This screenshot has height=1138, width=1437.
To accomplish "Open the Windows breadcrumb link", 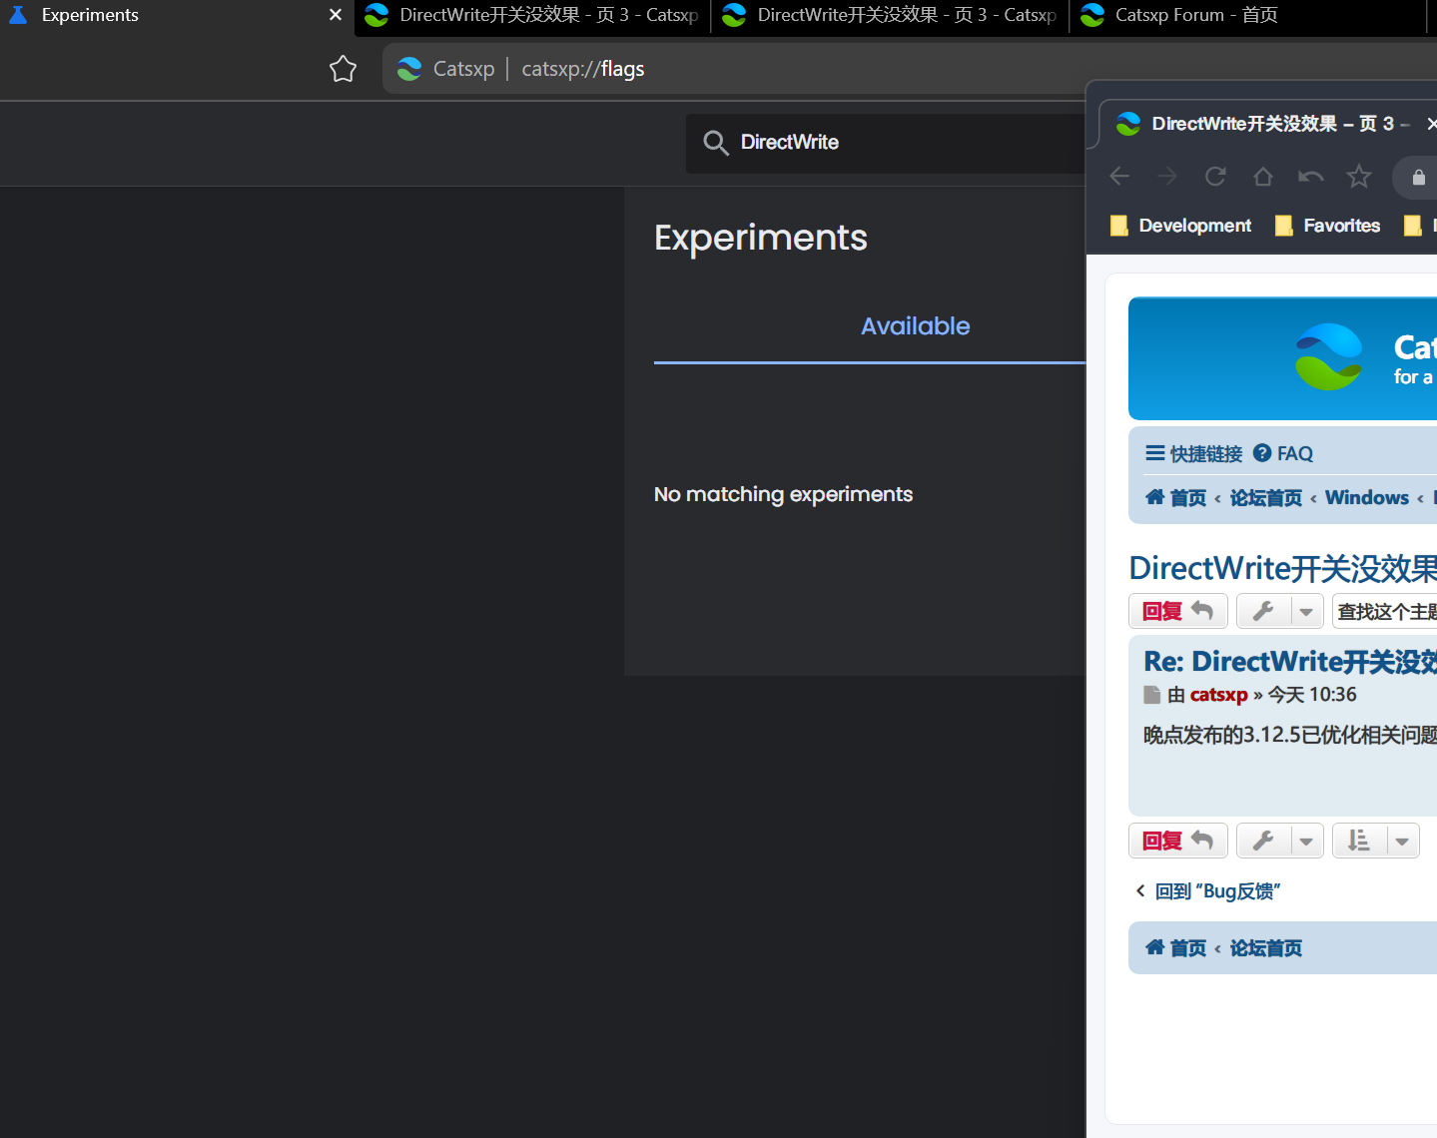I will [x=1366, y=498].
